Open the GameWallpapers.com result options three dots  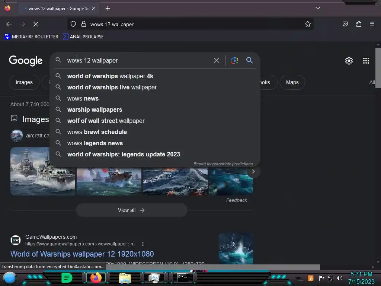(x=143, y=244)
